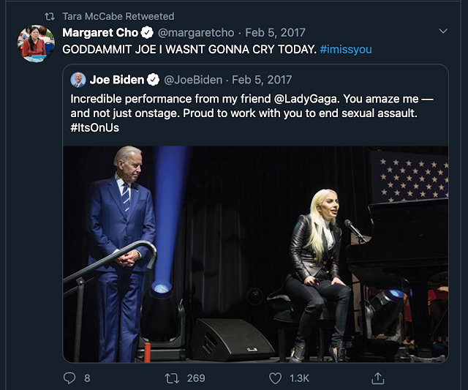Click the Margaret Cho display name
The height and width of the screenshot is (390, 468).
click(100, 32)
